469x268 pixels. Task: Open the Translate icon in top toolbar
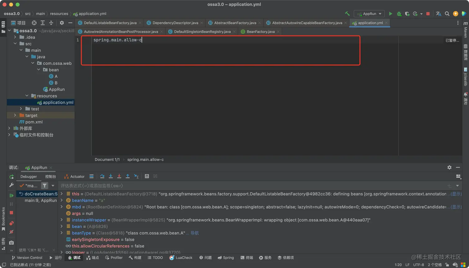(x=439, y=14)
